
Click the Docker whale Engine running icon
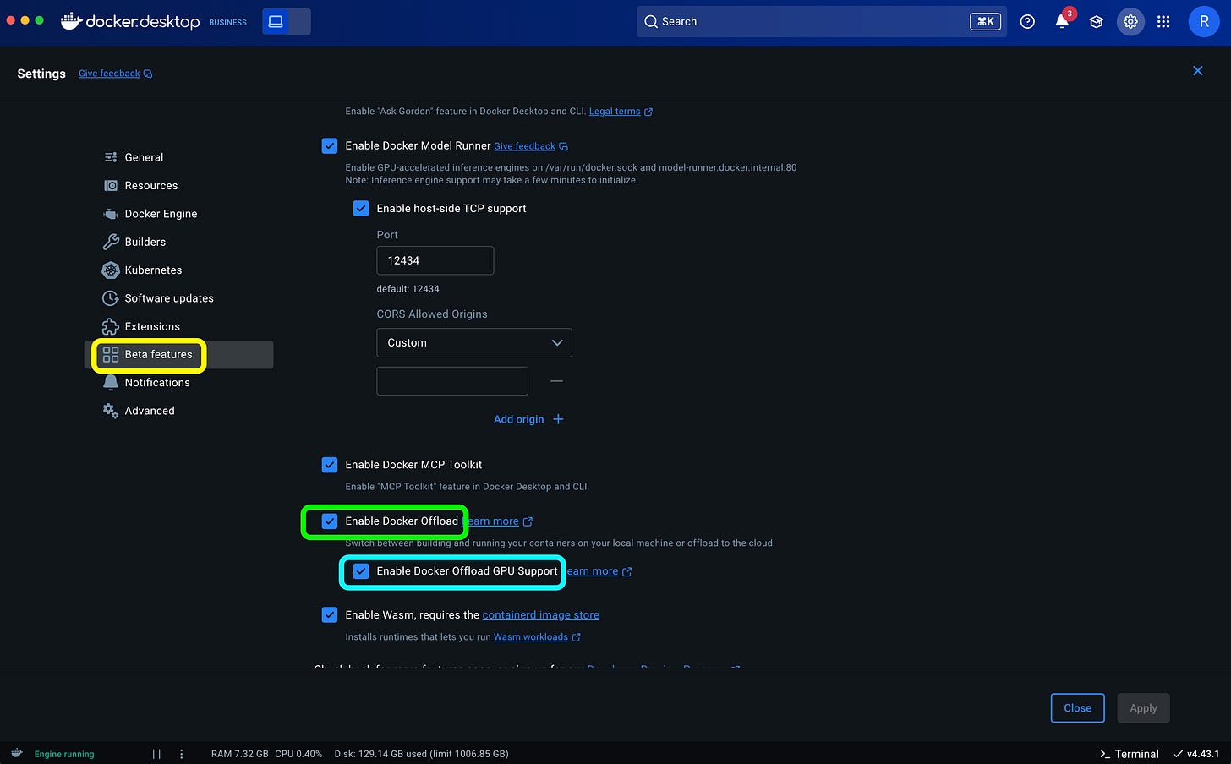click(16, 753)
